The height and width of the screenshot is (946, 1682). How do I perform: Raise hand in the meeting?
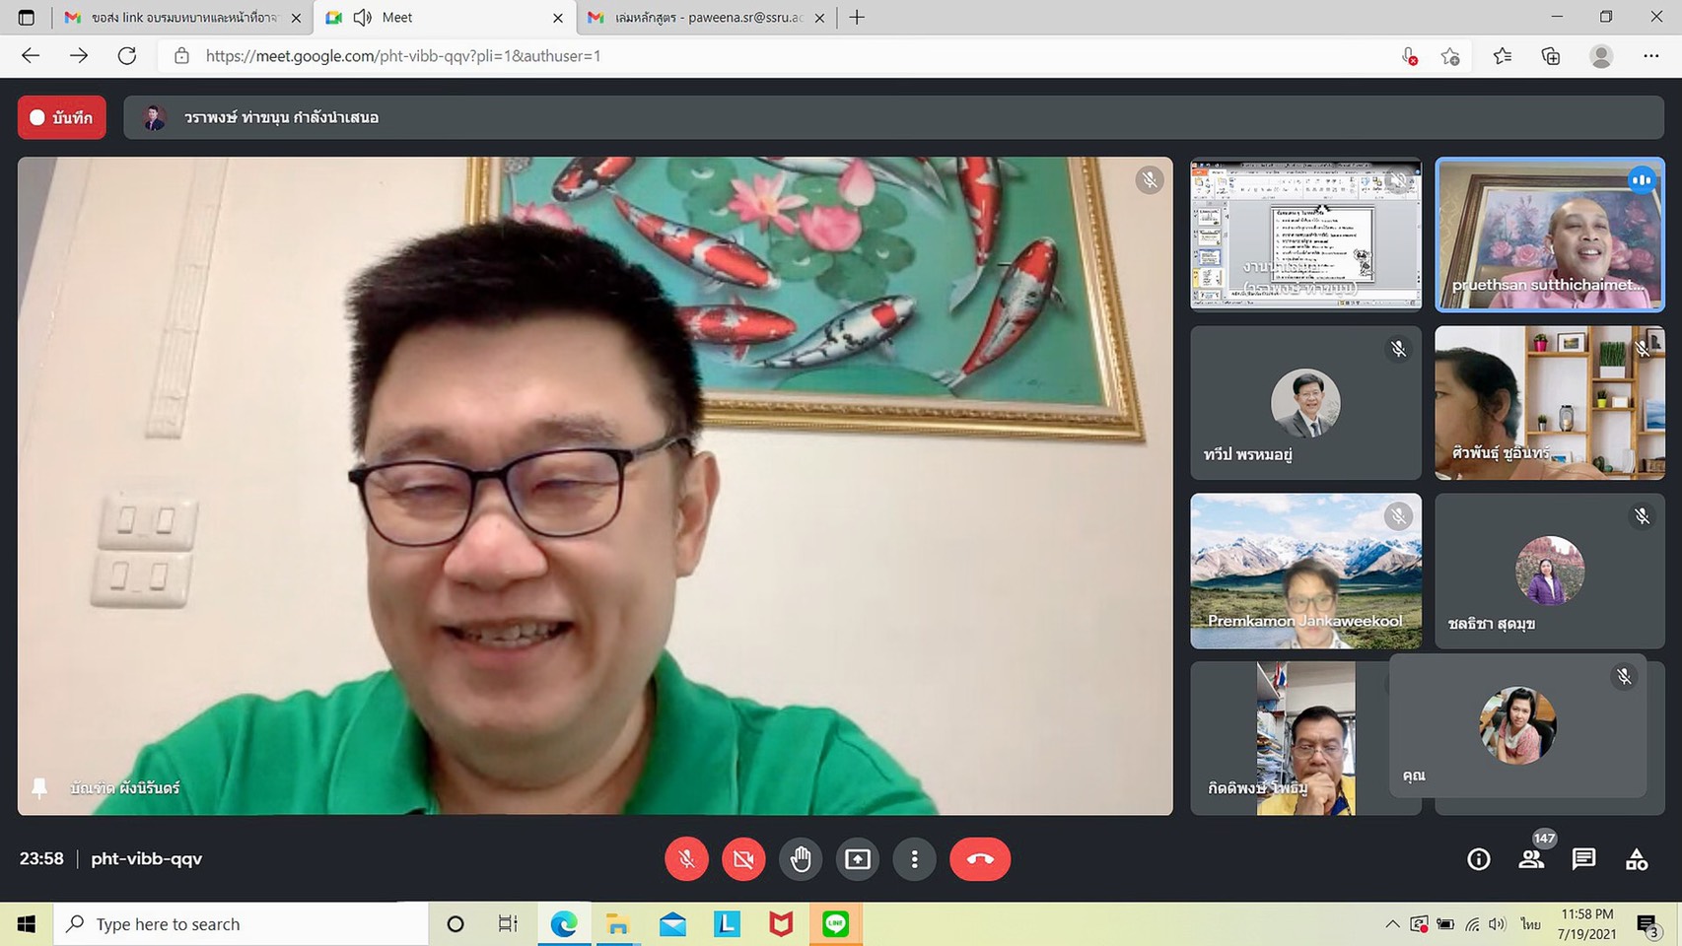pos(801,859)
